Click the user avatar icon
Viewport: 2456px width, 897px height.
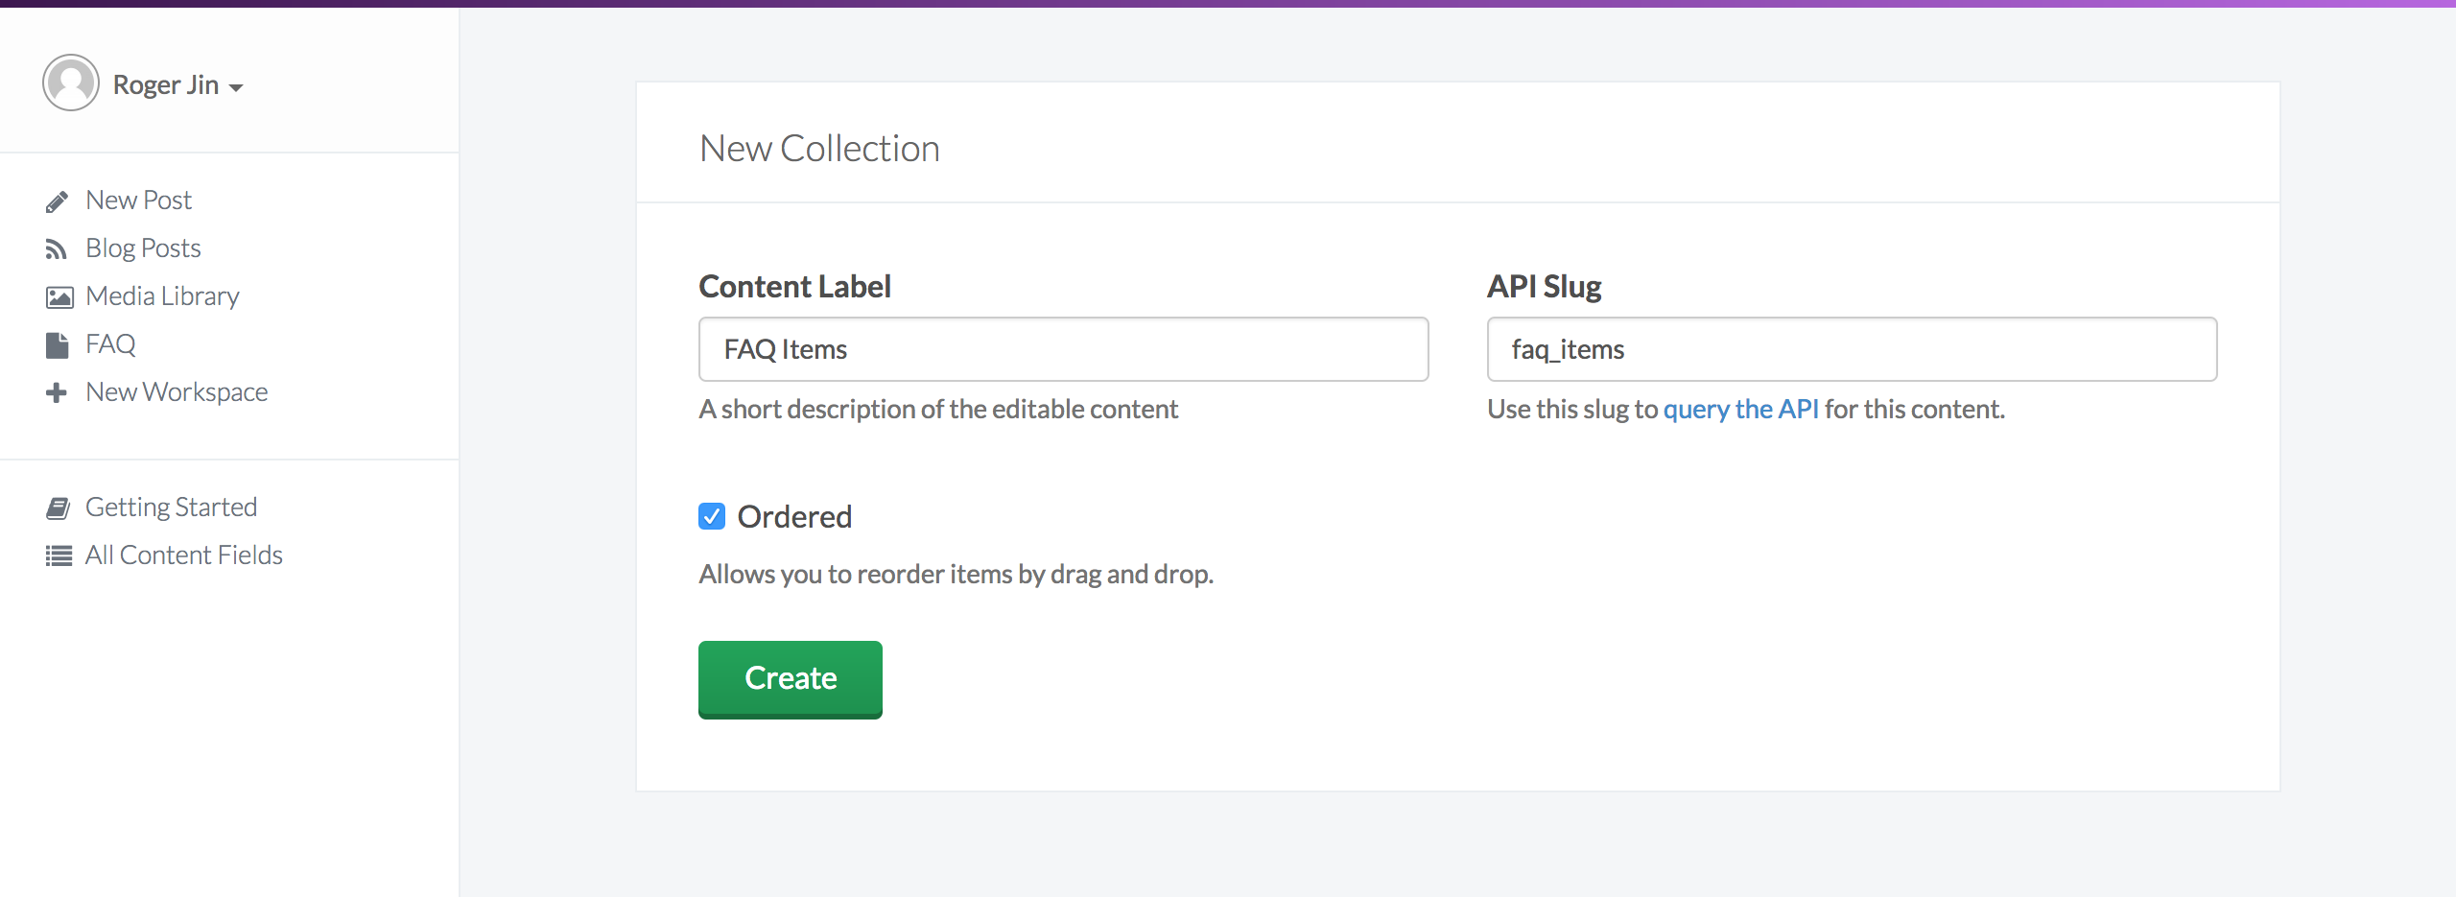[x=71, y=83]
